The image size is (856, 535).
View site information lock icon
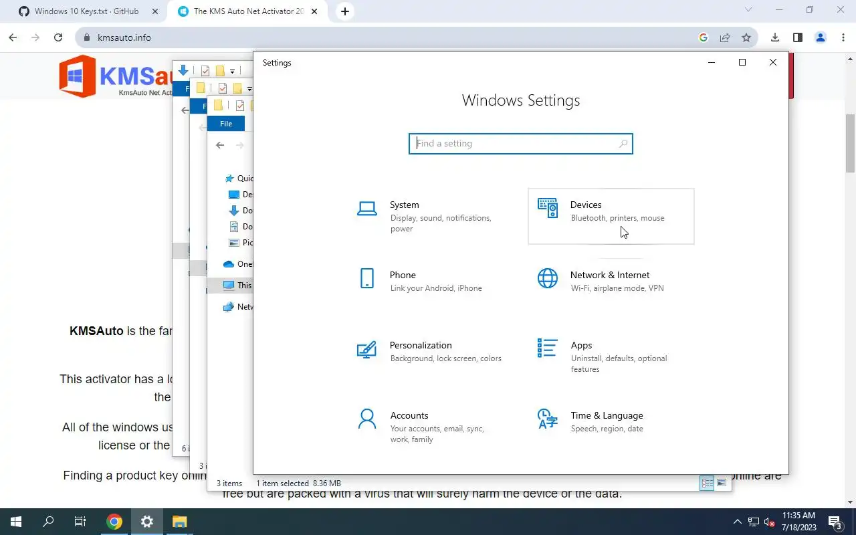coord(86,37)
